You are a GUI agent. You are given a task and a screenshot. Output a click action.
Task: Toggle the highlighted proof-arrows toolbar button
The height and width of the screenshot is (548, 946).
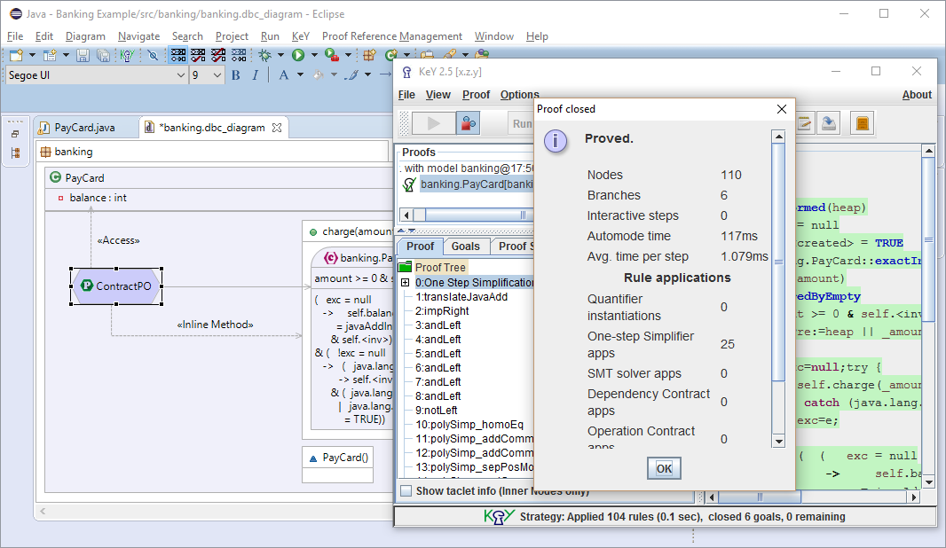[x=178, y=56]
